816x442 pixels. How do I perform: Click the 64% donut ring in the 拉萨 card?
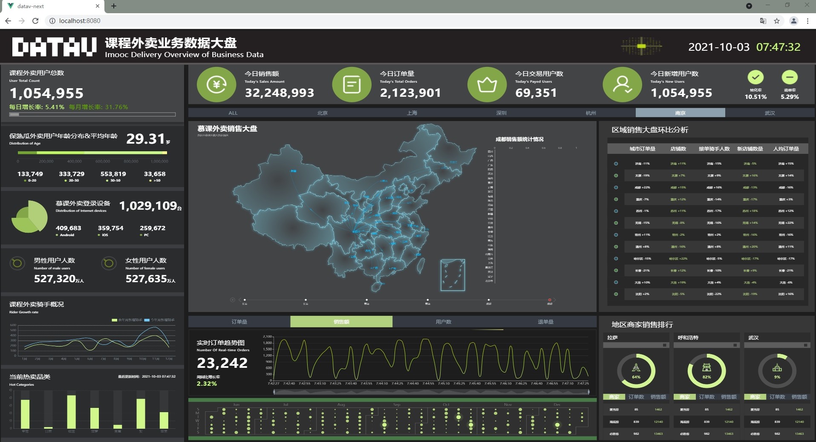tap(636, 371)
